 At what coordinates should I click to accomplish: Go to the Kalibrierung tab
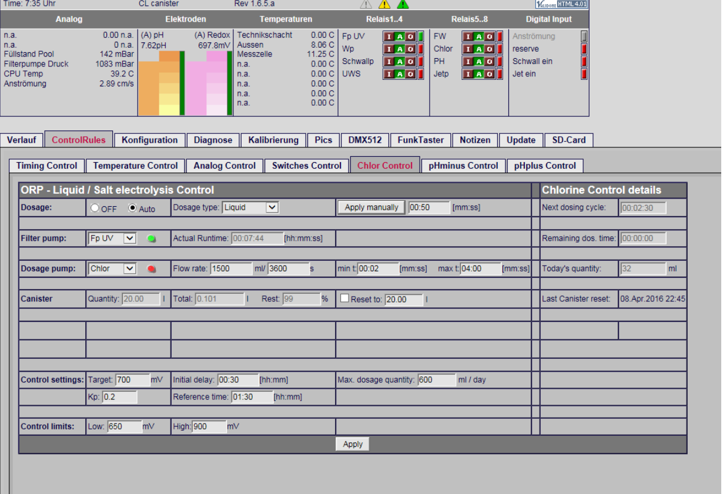click(273, 140)
